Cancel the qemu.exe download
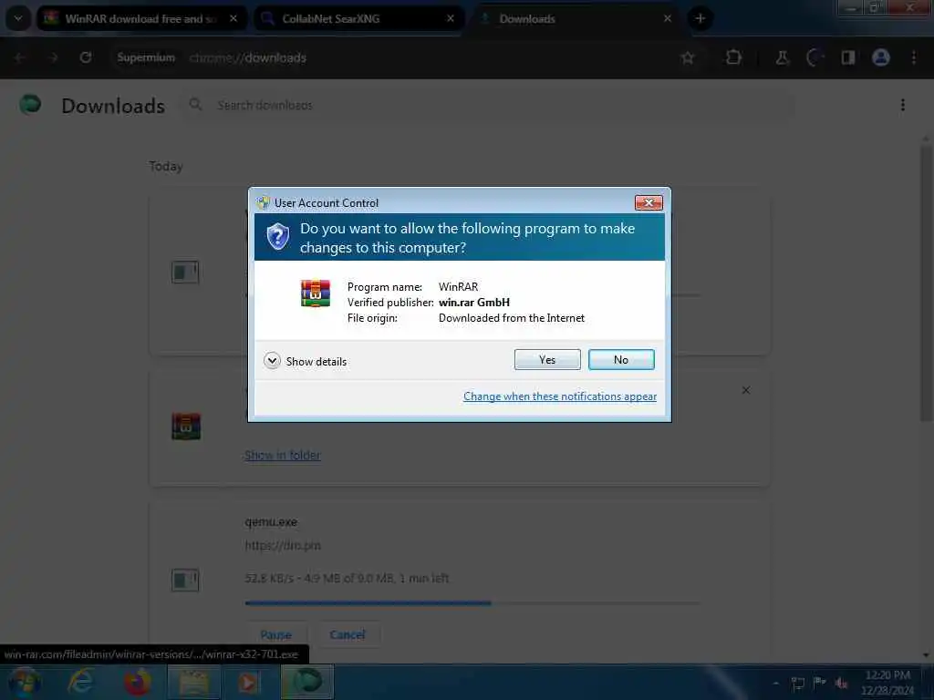 tap(348, 634)
